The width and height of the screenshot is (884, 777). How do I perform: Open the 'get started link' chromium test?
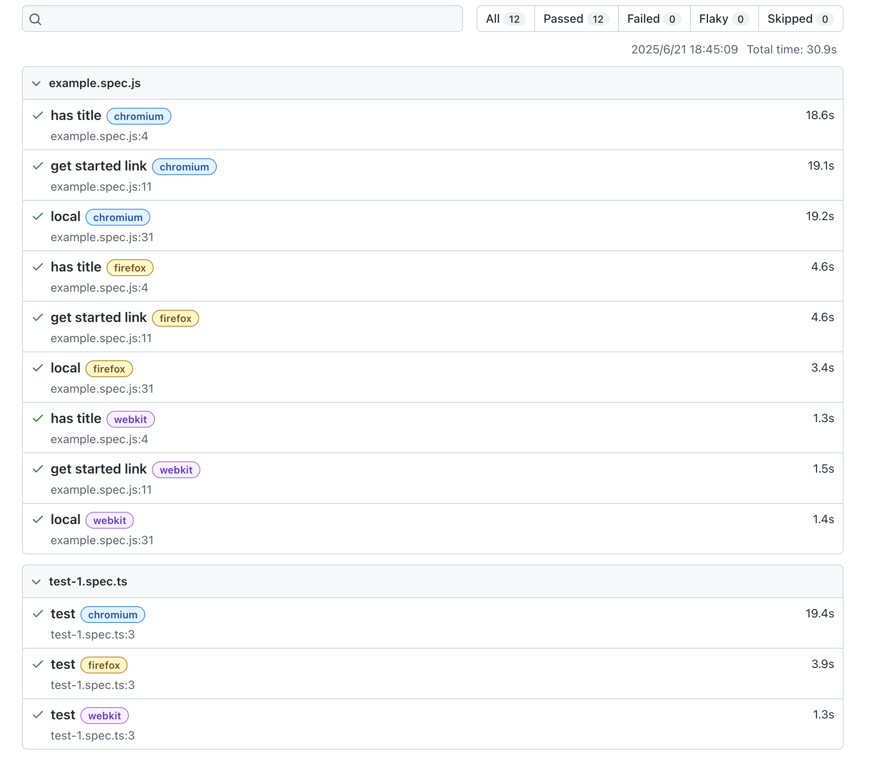click(x=99, y=166)
